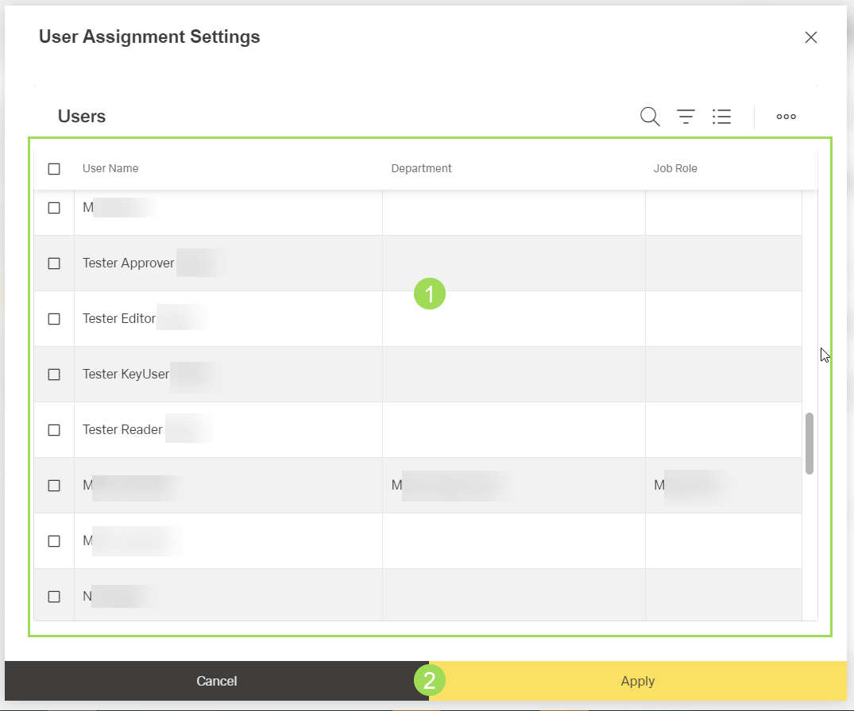Image resolution: width=854 pixels, height=711 pixels.
Task: Open the filter icon in Users toolbar
Action: (x=686, y=117)
